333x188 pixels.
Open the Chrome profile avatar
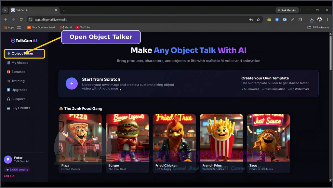click(319, 20)
